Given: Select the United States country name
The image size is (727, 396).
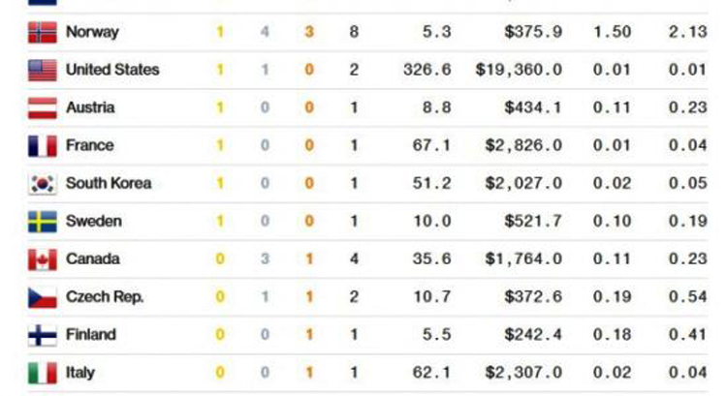Looking at the screenshot, I should 112,70.
